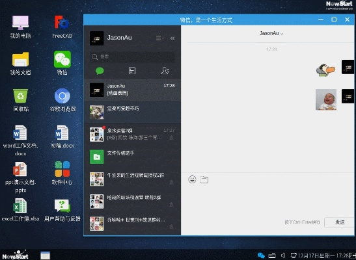Click the volume speaker icon in taskbar
The height and width of the screenshot is (260, 356).
283,255
